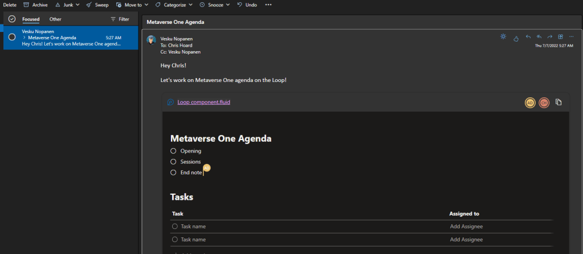Click the orange CH collaborator avatar
The image size is (583, 254).
[x=544, y=103]
